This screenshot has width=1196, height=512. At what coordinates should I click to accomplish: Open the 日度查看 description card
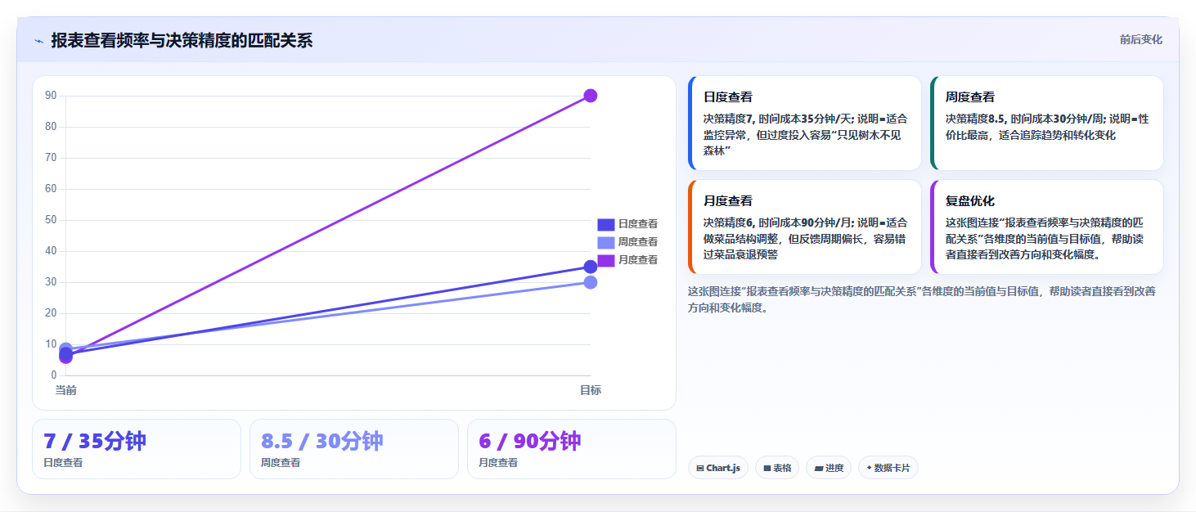pos(805,124)
